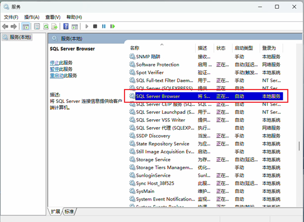Click the 停止 link to stop service
This screenshot has height=222, width=304.
(x=54, y=63)
